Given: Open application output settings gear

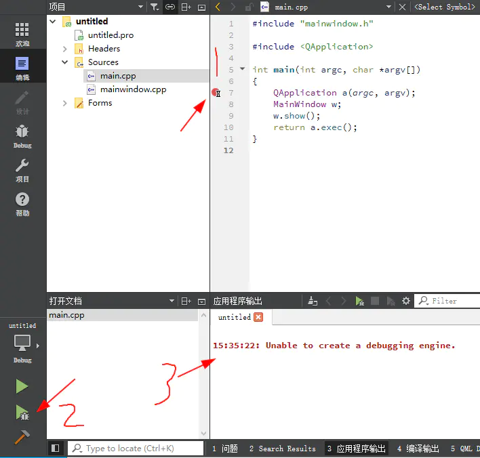Looking at the screenshot, I should coord(406,301).
